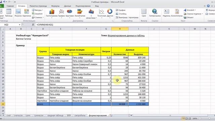
Task: Insert a Гиперссылка
Action: 155,13
